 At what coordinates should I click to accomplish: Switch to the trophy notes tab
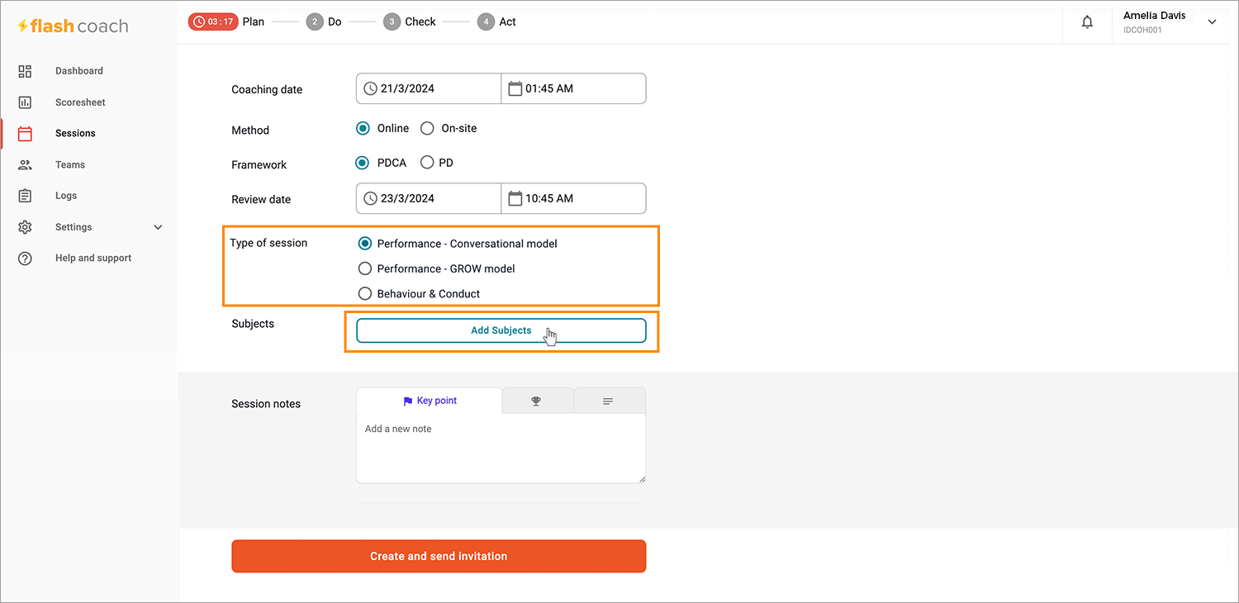click(537, 401)
